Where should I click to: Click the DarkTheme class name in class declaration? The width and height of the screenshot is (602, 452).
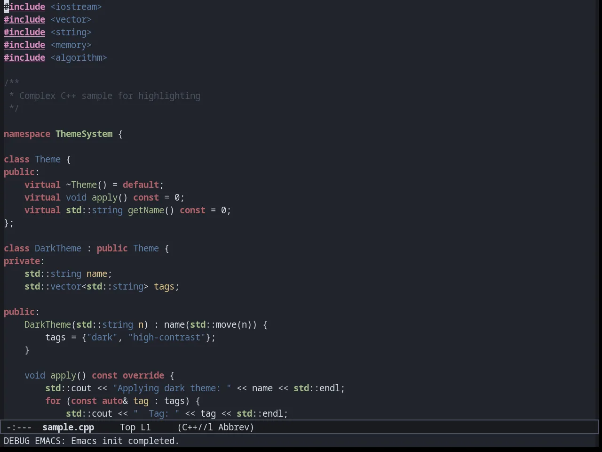58,249
